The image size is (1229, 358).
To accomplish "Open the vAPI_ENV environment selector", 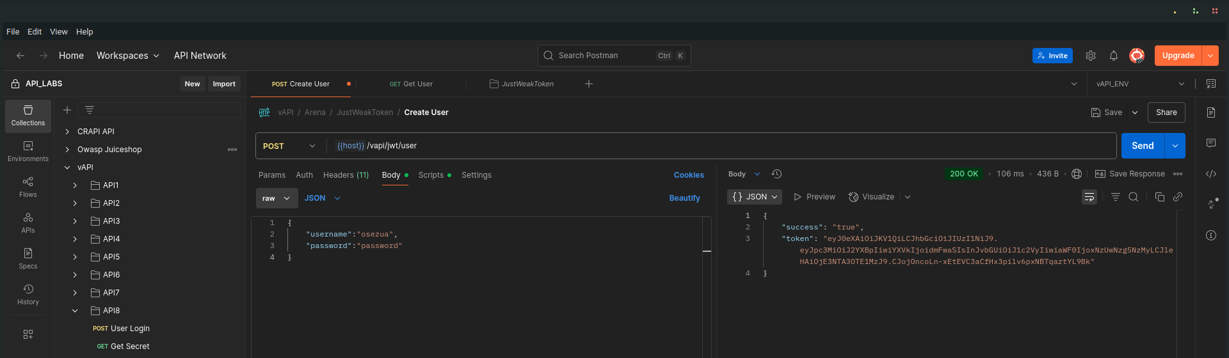I will [1140, 84].
